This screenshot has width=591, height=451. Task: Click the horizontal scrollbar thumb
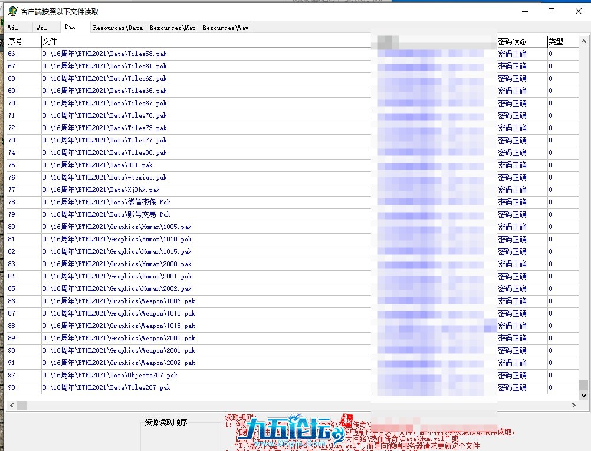click(22, 405)
